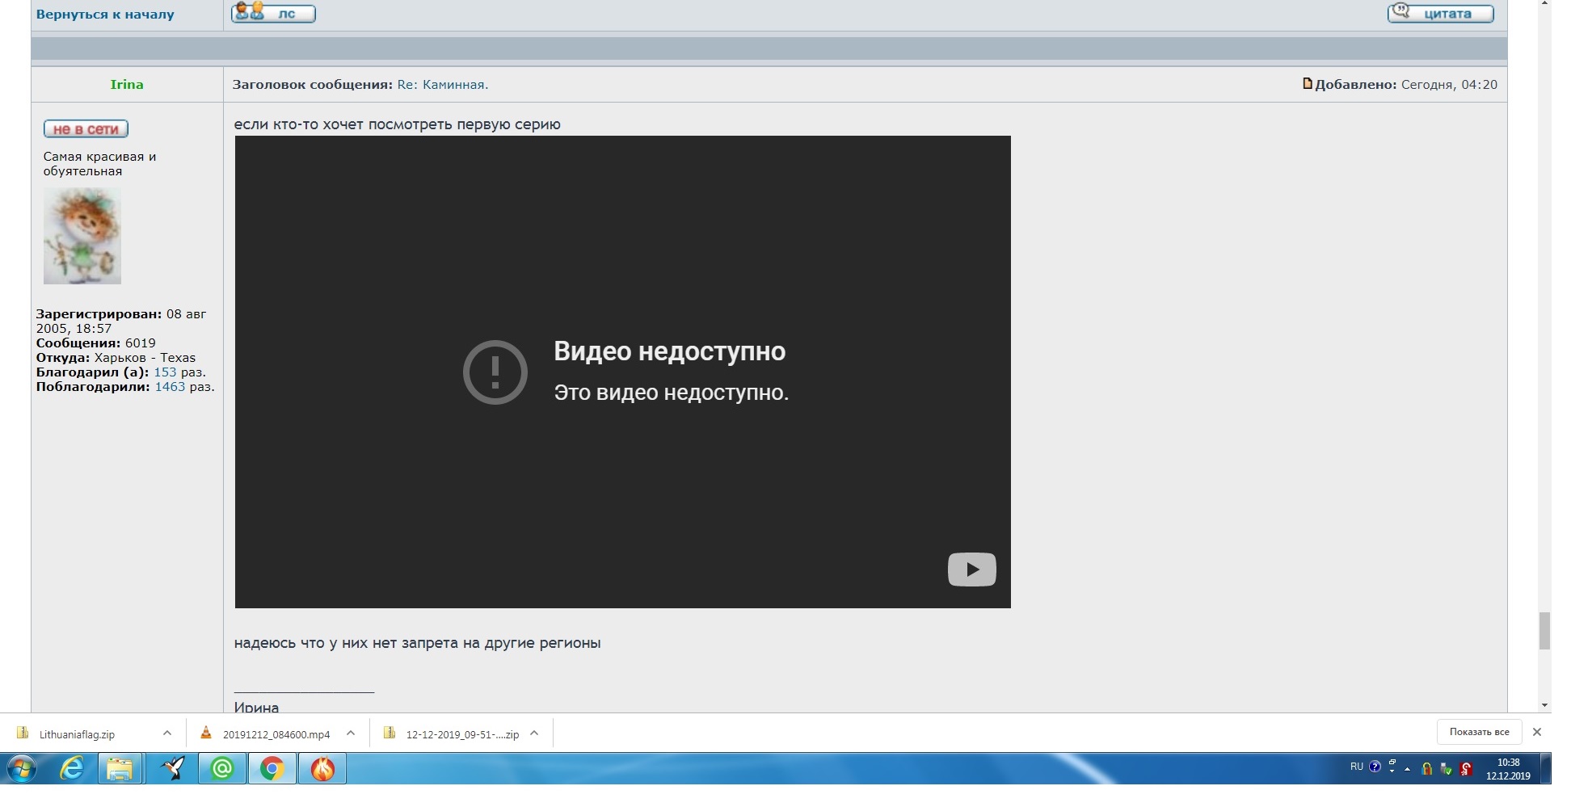The width and height of the screenshot is (1571, 807).
Task: Show hidden system tray icons
Action: coord(1407,770)
